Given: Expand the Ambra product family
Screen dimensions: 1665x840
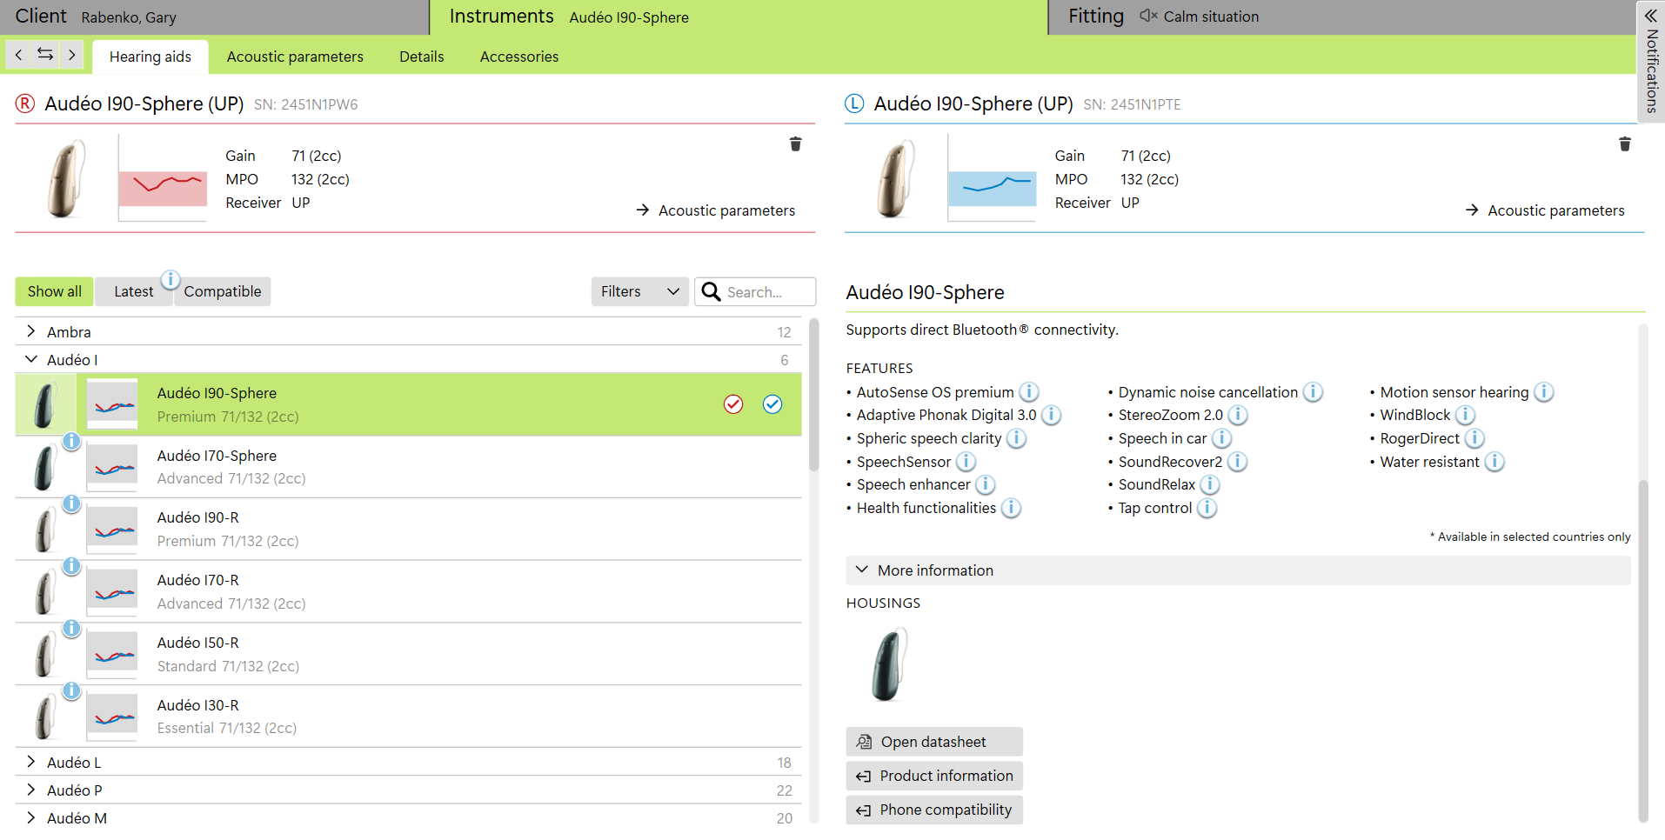Looking at the screenshot, I should pyautogui.click(x=31, y=331).
